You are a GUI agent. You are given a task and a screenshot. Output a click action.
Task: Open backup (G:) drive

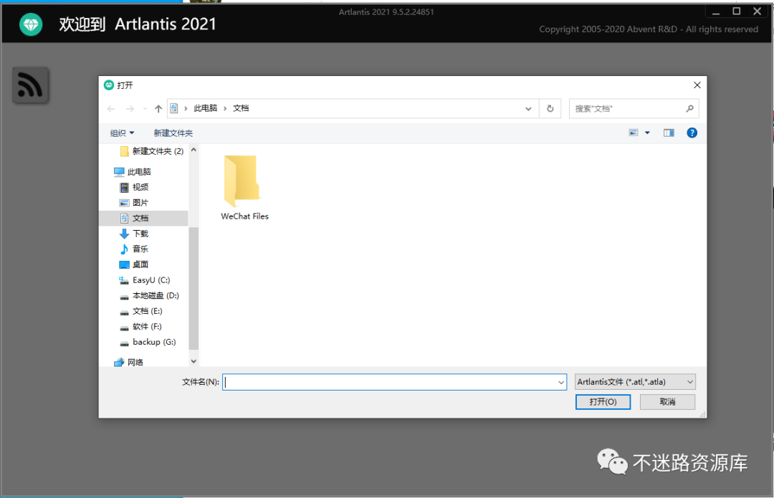[x=148, y=342]
